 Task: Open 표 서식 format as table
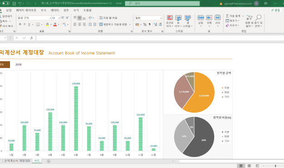(x=178, y=21)
